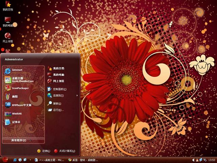The image size is (217, 163).
Task: Launch KMPlayer中文版 from Start menu
Action: coord(23,105)
